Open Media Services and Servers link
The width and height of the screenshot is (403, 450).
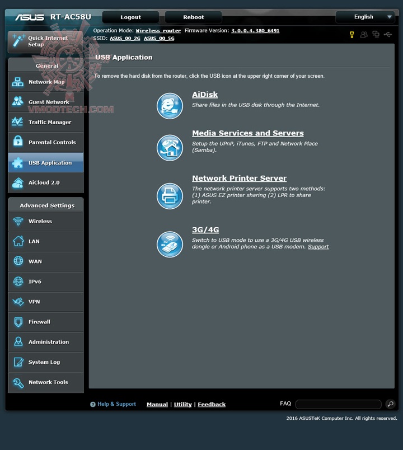point(248,133)
